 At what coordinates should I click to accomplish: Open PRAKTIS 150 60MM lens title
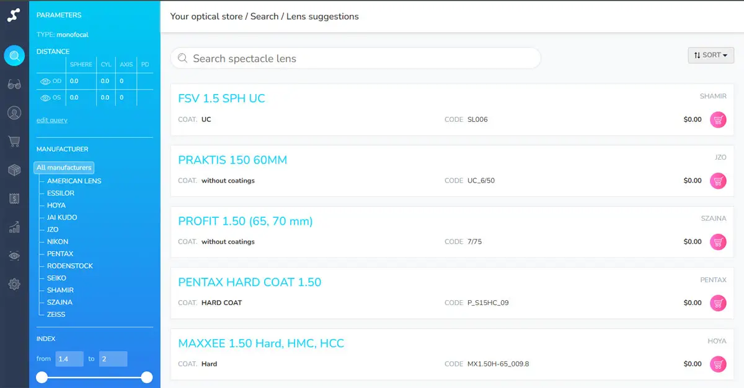(232, 160)
